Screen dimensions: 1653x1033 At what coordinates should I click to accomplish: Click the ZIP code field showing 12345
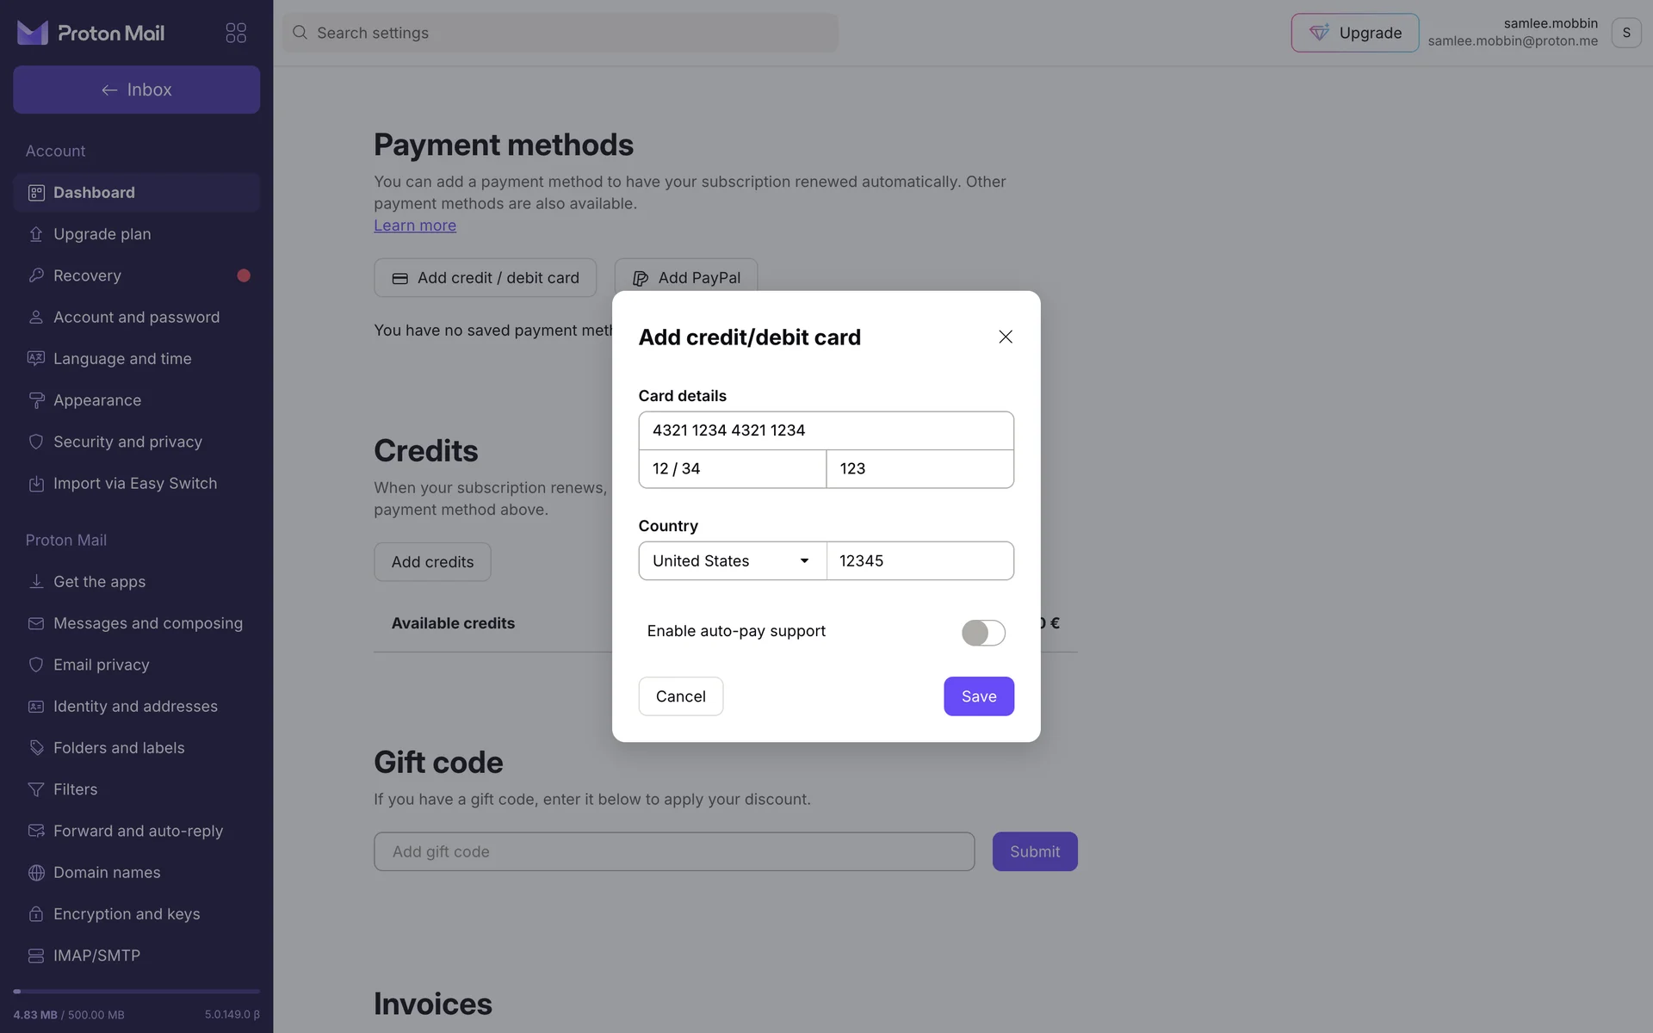(919, 561)
